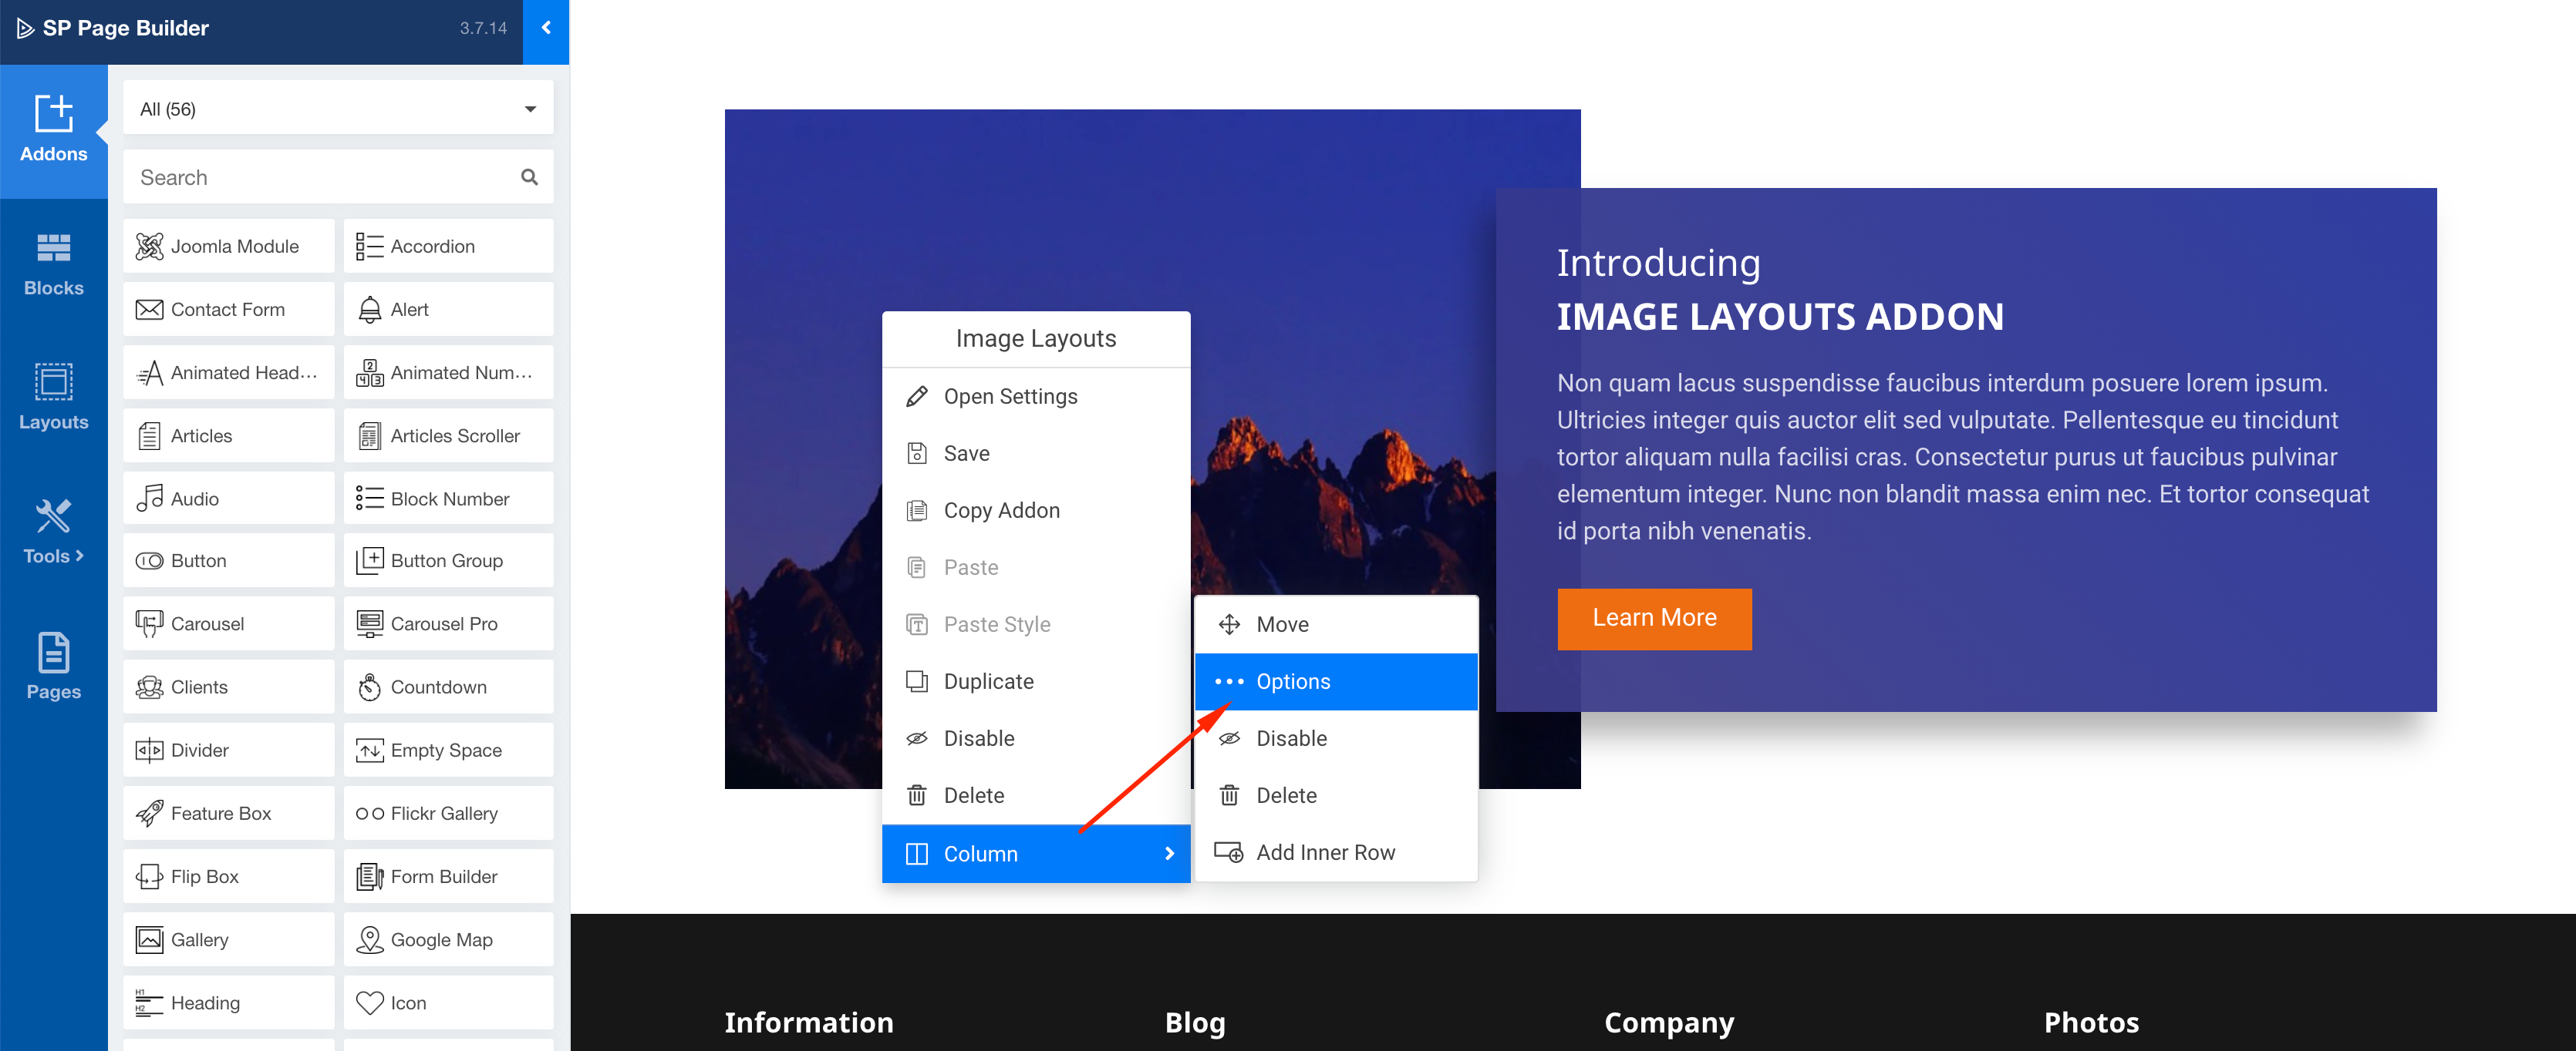Open the Addons sidebar panel
Screen dimensions: 2576x1051
pyautogui.click(x=53, y=130)
